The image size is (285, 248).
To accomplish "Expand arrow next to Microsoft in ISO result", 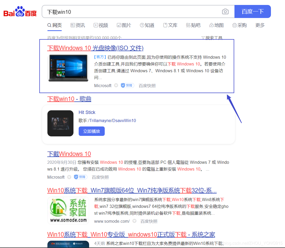I will (116, 85).
